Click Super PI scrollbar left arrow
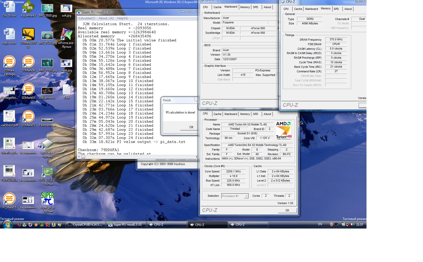The height and width of the screenshot is (262, 423). tap(79, 157)
